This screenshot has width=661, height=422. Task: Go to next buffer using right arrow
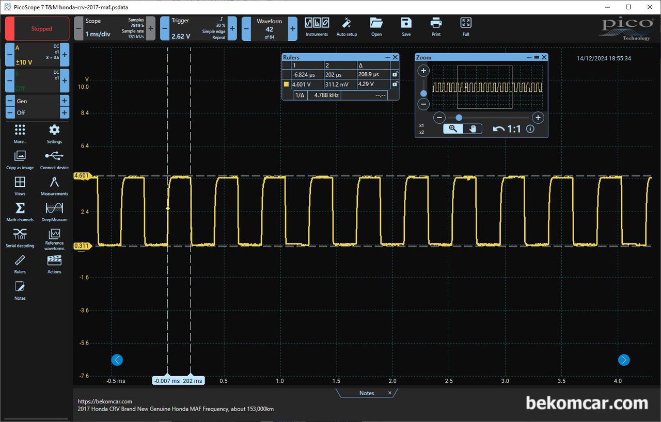[624, 360]
